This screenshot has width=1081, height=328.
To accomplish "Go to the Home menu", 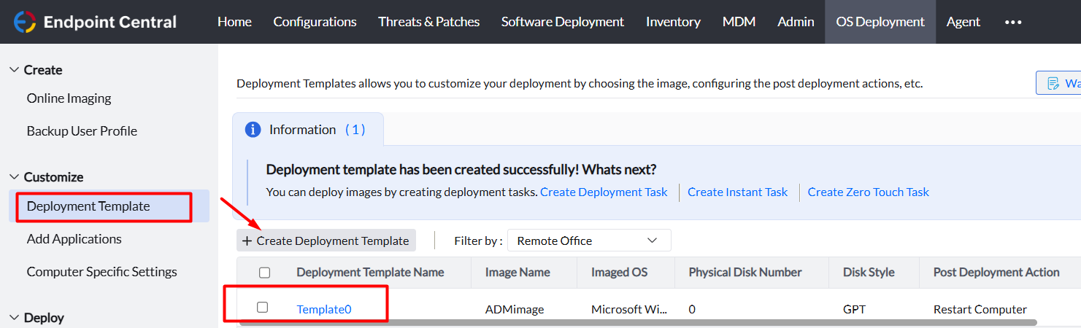I will (x=234, y=22).
